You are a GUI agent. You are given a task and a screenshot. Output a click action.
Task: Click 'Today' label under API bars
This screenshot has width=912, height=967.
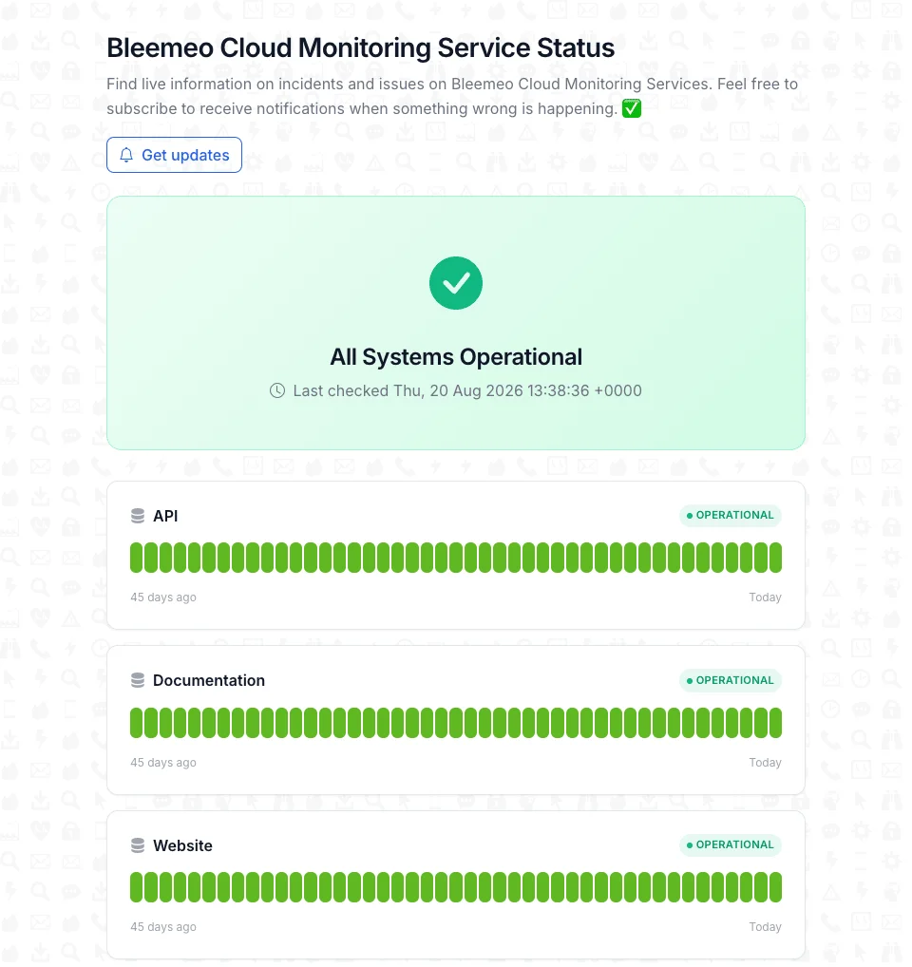[767, 598]
